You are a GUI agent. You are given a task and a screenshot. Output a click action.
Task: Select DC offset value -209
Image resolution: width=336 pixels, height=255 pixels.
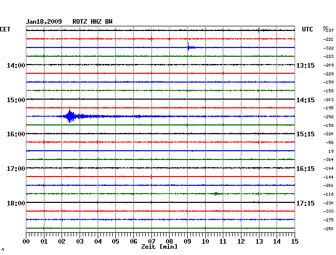[328, 65]
